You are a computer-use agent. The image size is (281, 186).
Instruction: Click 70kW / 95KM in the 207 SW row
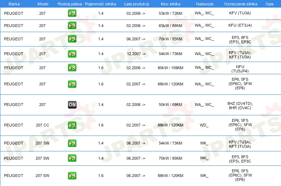[170, 158]
